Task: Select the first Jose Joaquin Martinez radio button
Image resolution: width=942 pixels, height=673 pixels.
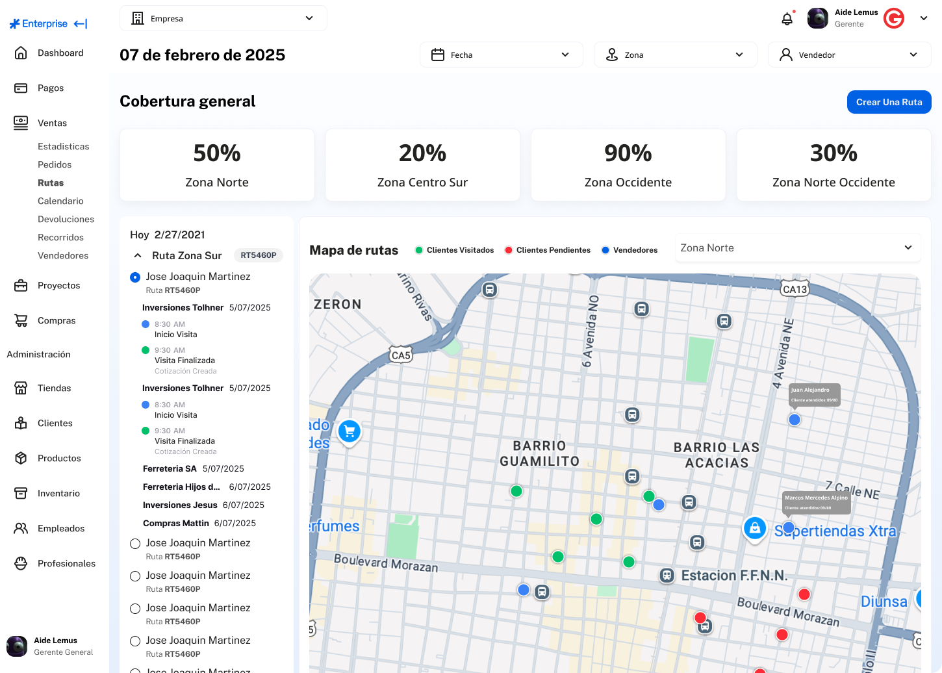Action: tap(135, 277)
